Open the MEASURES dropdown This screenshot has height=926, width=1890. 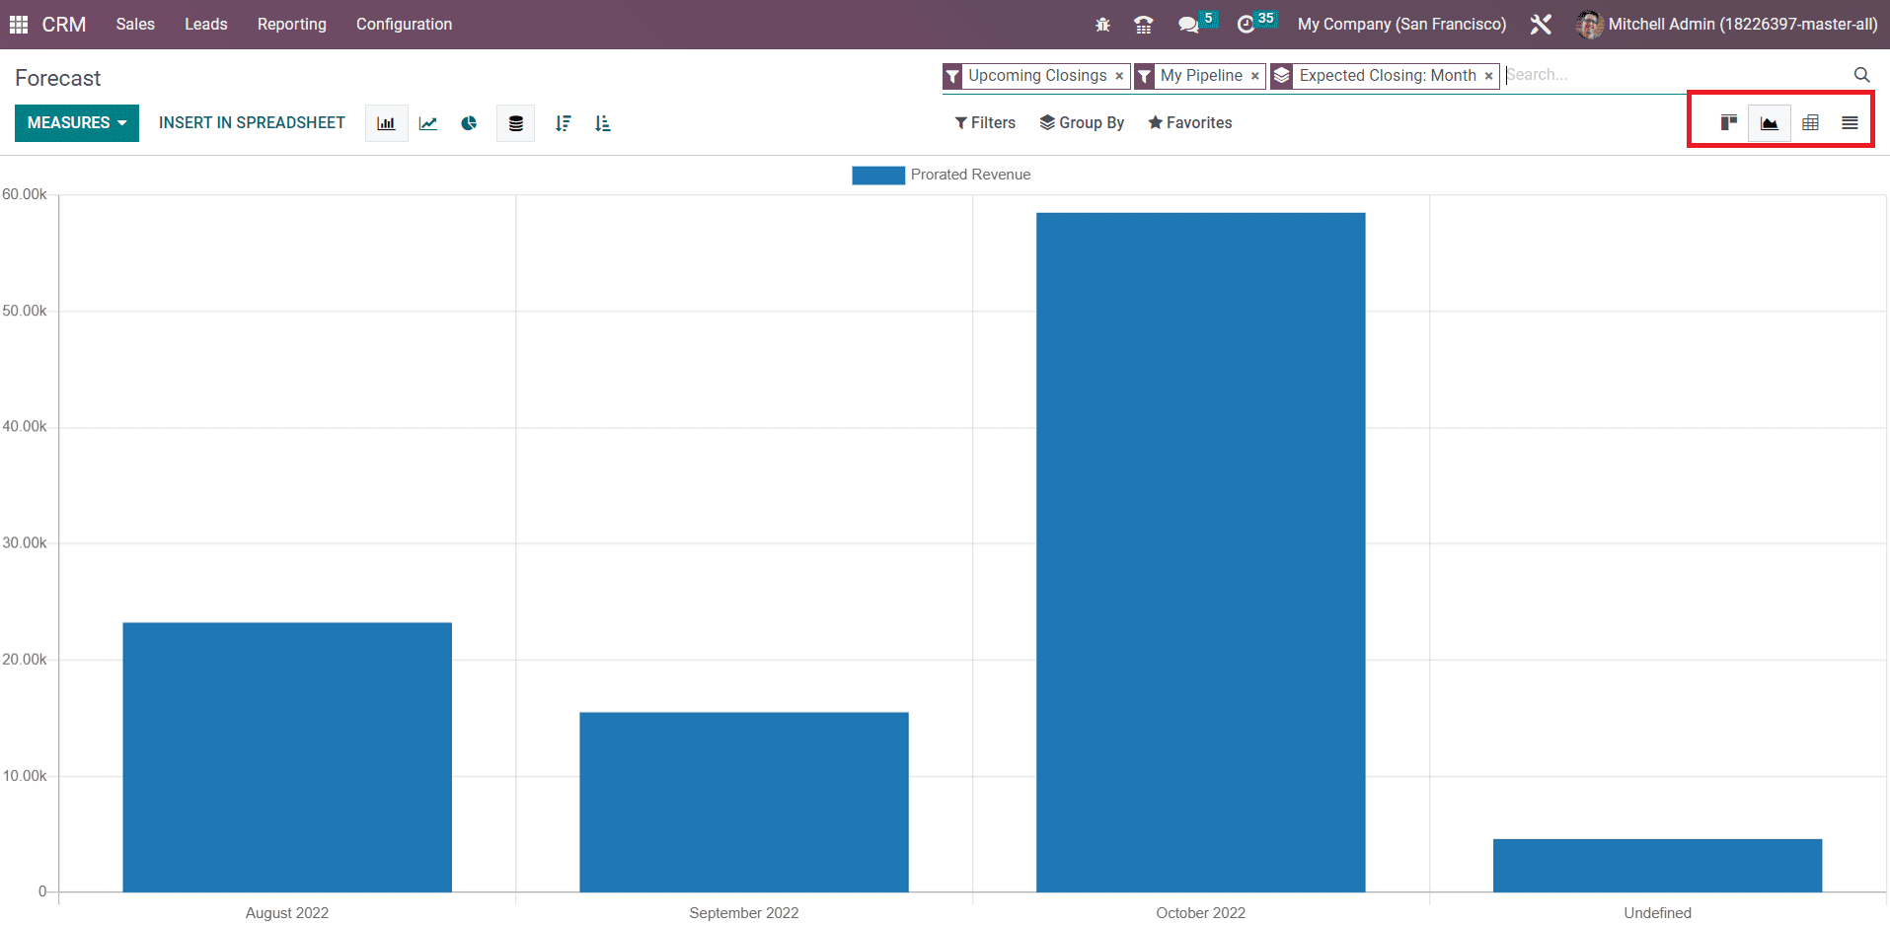point(76,122)
